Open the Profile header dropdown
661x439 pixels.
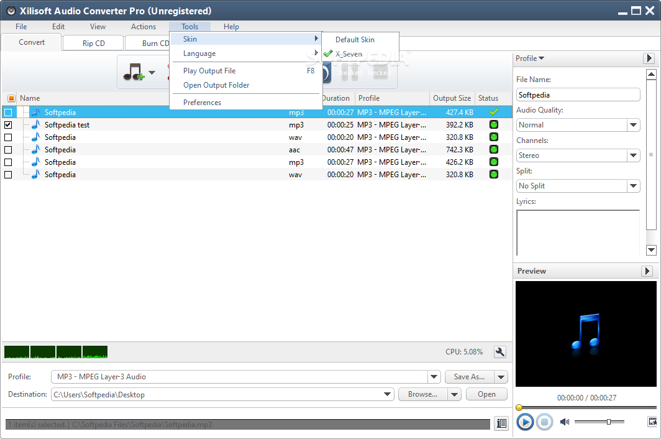530,58
